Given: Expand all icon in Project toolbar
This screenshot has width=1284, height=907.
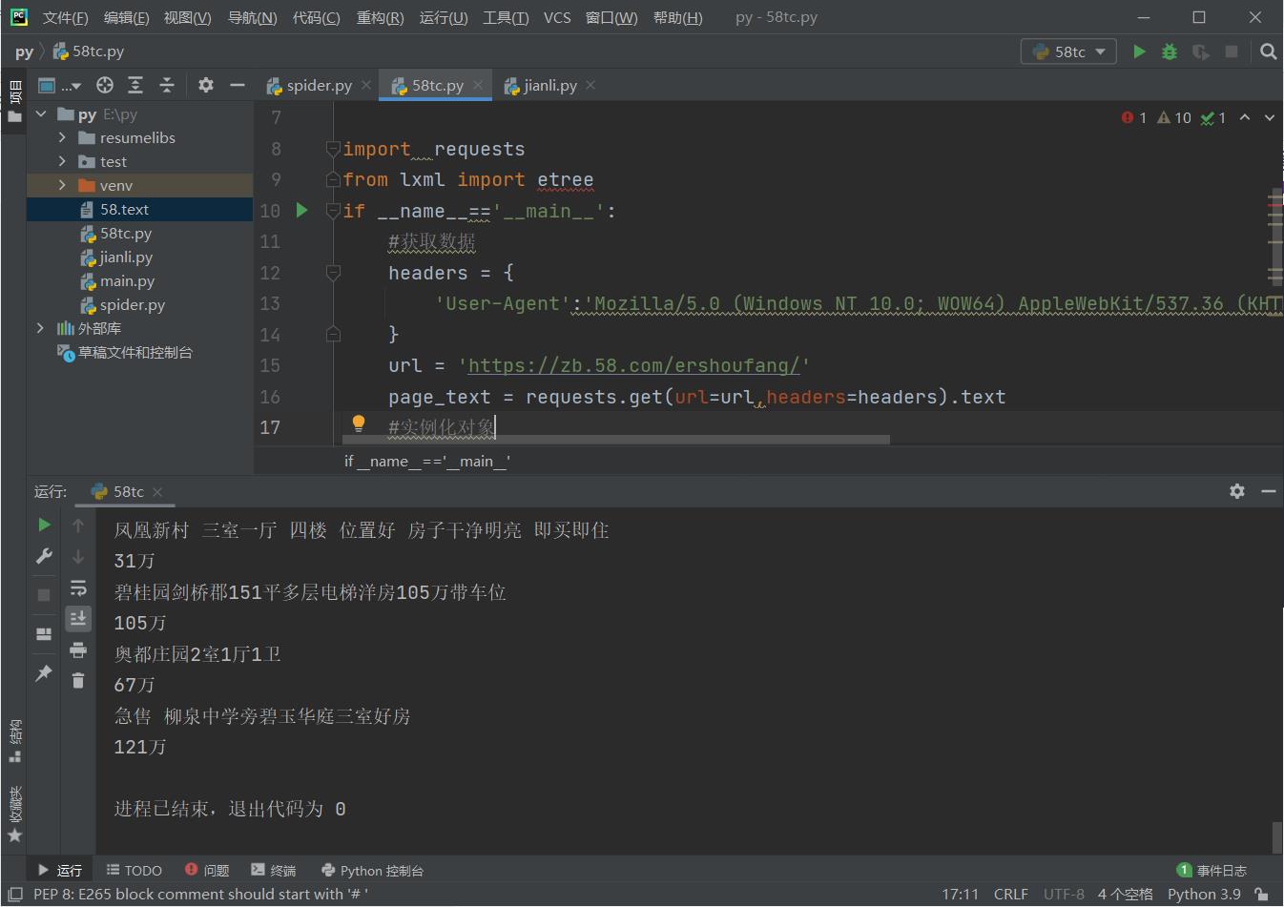Looking at the screenshot, I should click(135, 85).
